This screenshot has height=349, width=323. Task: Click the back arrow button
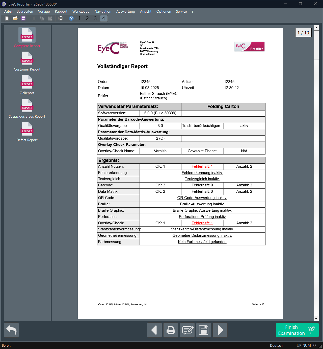pyautogui.click(x=11, y=330)
